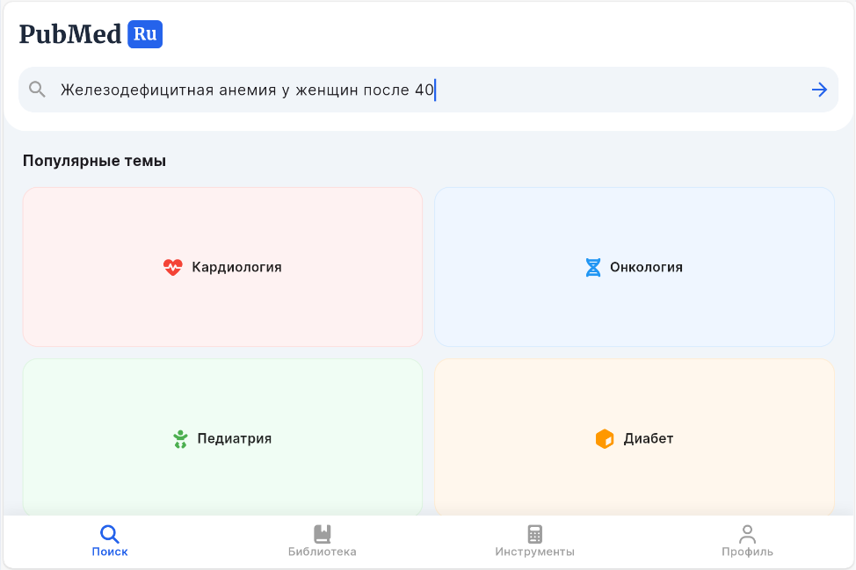Viewport: 856px width, 570px height.
Task: Click the Поиск magnifier in the bottom bar
Action: pos(109,533)
